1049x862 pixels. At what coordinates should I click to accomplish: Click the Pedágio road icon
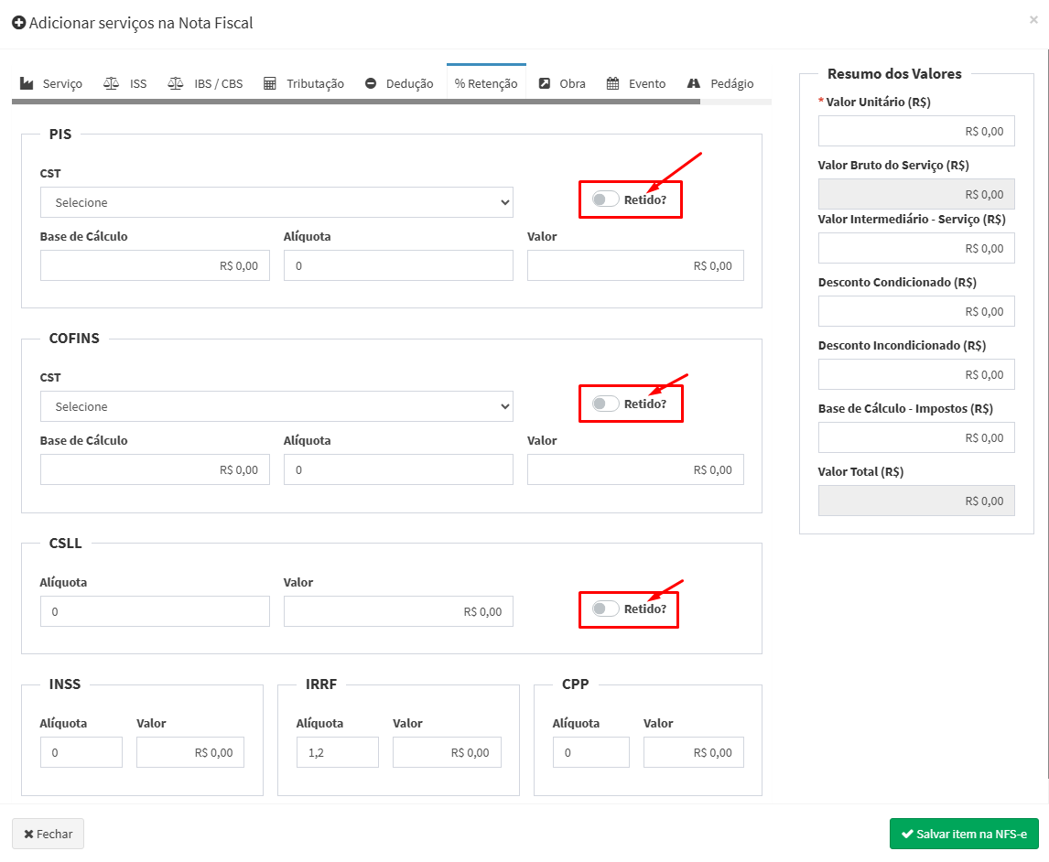(694, 83)
